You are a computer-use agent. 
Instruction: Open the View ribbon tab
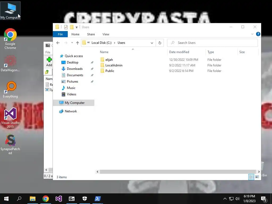(106, 34)
